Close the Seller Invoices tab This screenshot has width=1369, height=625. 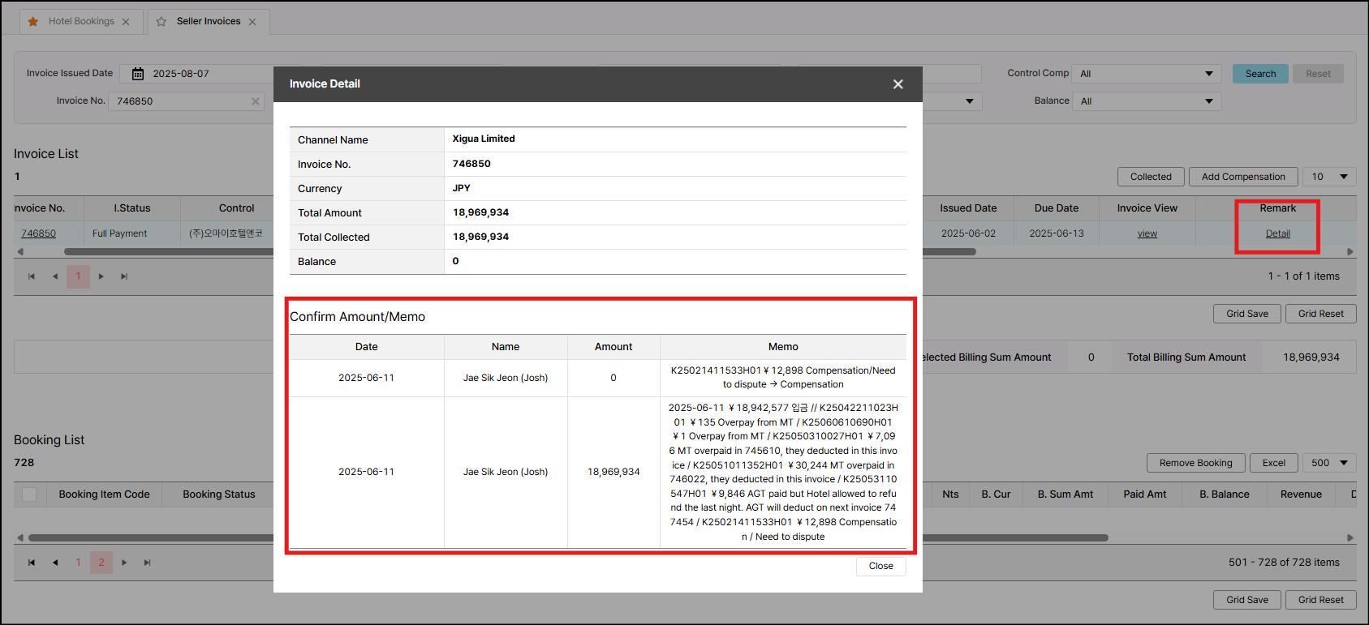point(252,22)
